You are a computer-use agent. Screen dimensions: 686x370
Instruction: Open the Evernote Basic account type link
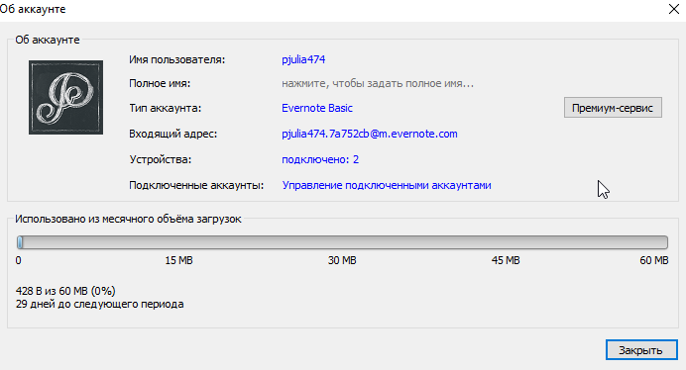click(317, 108)
